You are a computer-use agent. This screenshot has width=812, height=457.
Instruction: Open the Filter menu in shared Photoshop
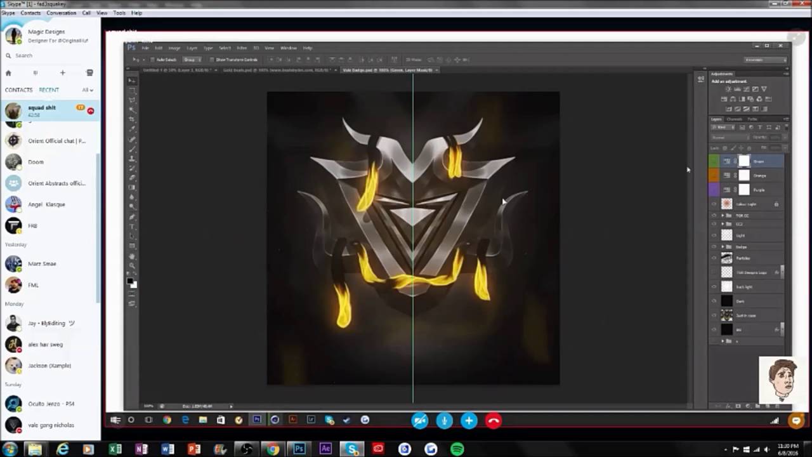(242, 48)
